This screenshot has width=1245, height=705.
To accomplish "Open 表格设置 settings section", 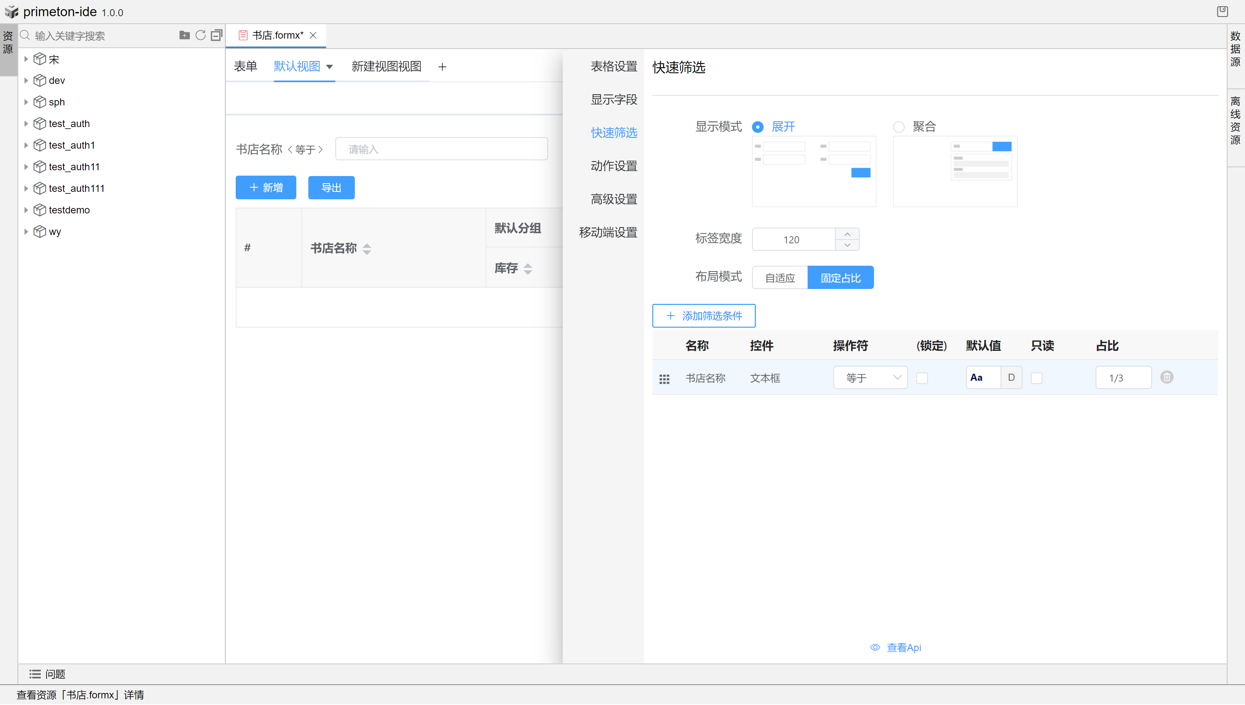I will (613, 66).
